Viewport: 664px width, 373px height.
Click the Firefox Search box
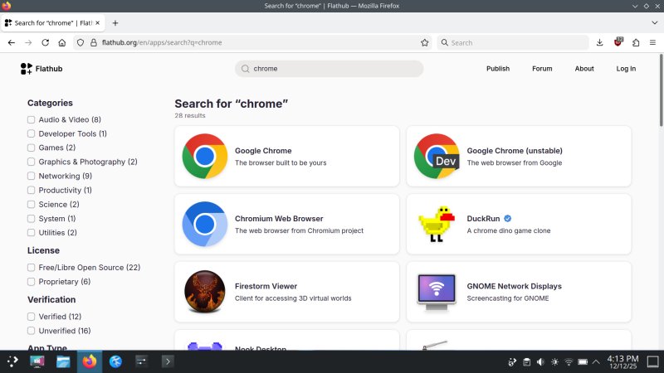(512, 43)
